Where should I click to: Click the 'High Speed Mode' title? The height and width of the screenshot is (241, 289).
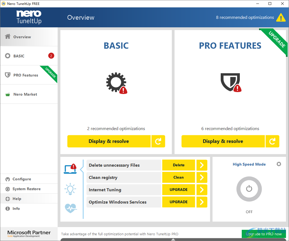pos(249,164)
